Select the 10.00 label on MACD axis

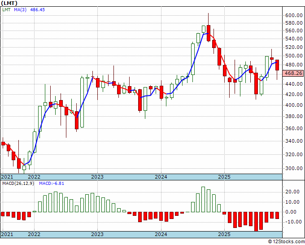(292, 202)
